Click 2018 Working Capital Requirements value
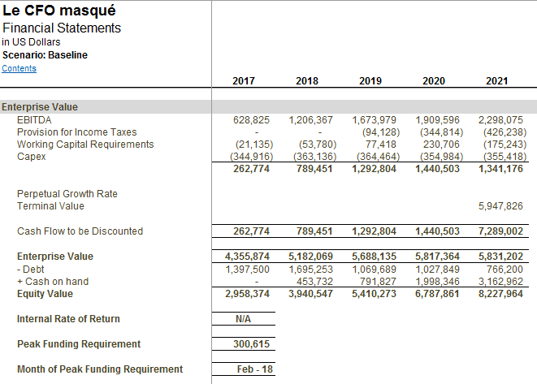Viewport: 537px width, 384px height. pos(314,145)
